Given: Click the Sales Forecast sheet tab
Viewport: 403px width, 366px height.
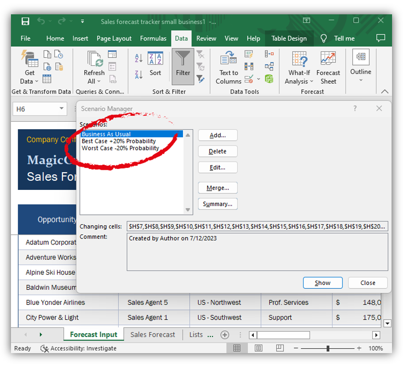Looking at the screenshot, I should [152, 335].
